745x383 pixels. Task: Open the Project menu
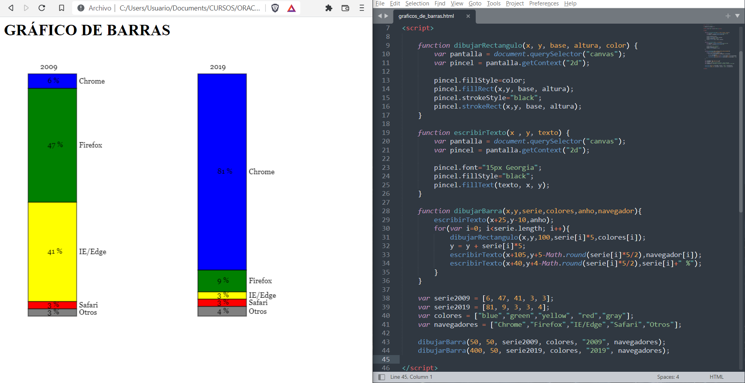515,3
